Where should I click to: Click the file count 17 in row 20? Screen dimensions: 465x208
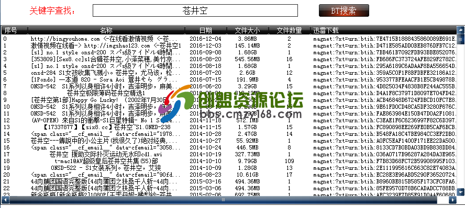[x=289, y=175]
